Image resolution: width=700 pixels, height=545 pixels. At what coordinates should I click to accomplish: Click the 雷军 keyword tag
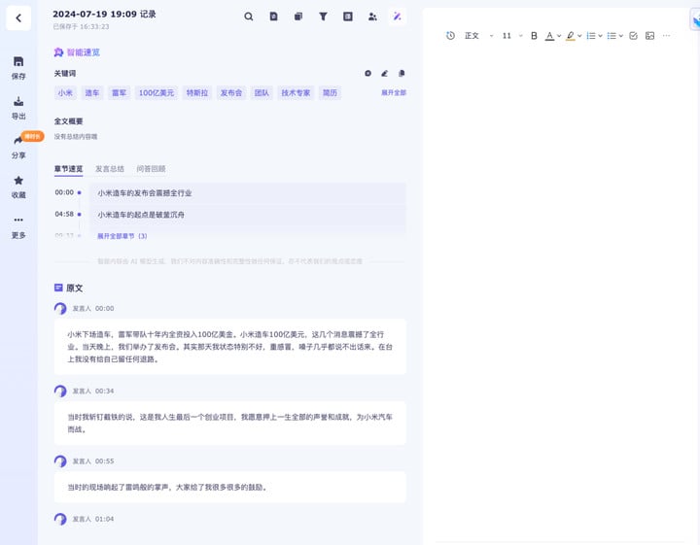pos(119,92)
